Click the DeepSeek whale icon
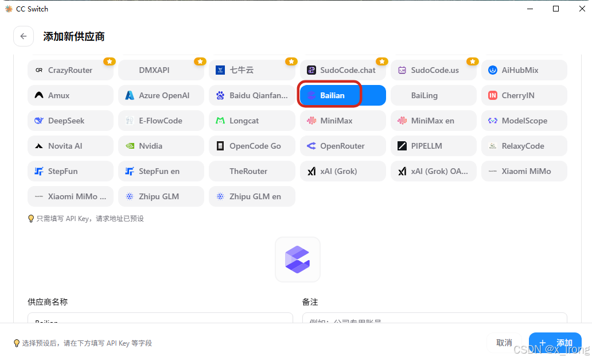The image size is (592, 360). tap(39, 121)
